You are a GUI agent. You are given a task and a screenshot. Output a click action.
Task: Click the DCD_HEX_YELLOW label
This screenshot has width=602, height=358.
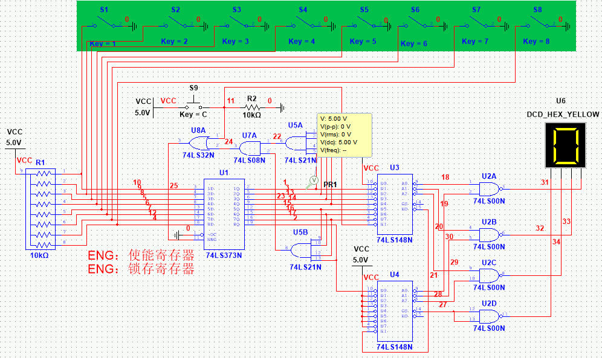[563, 114]
